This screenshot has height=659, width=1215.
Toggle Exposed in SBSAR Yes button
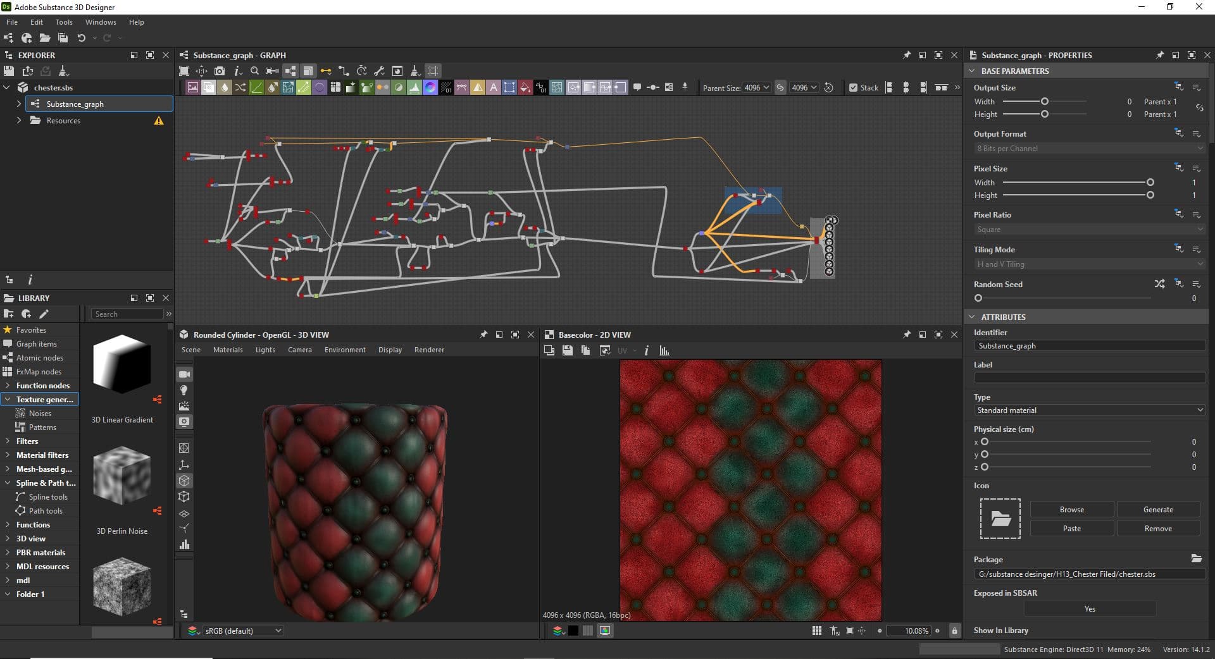pos(1090,608)
